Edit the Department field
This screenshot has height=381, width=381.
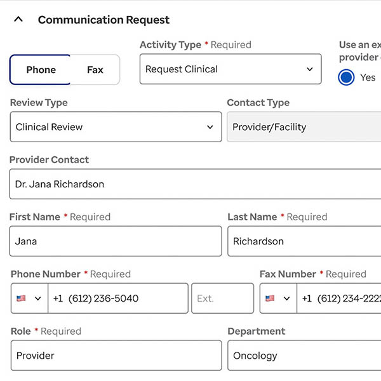[304, 356]
